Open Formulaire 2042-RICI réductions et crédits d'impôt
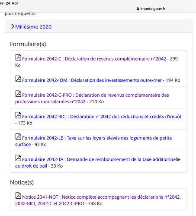The image size is (196, 216). (x=102, y=117)
